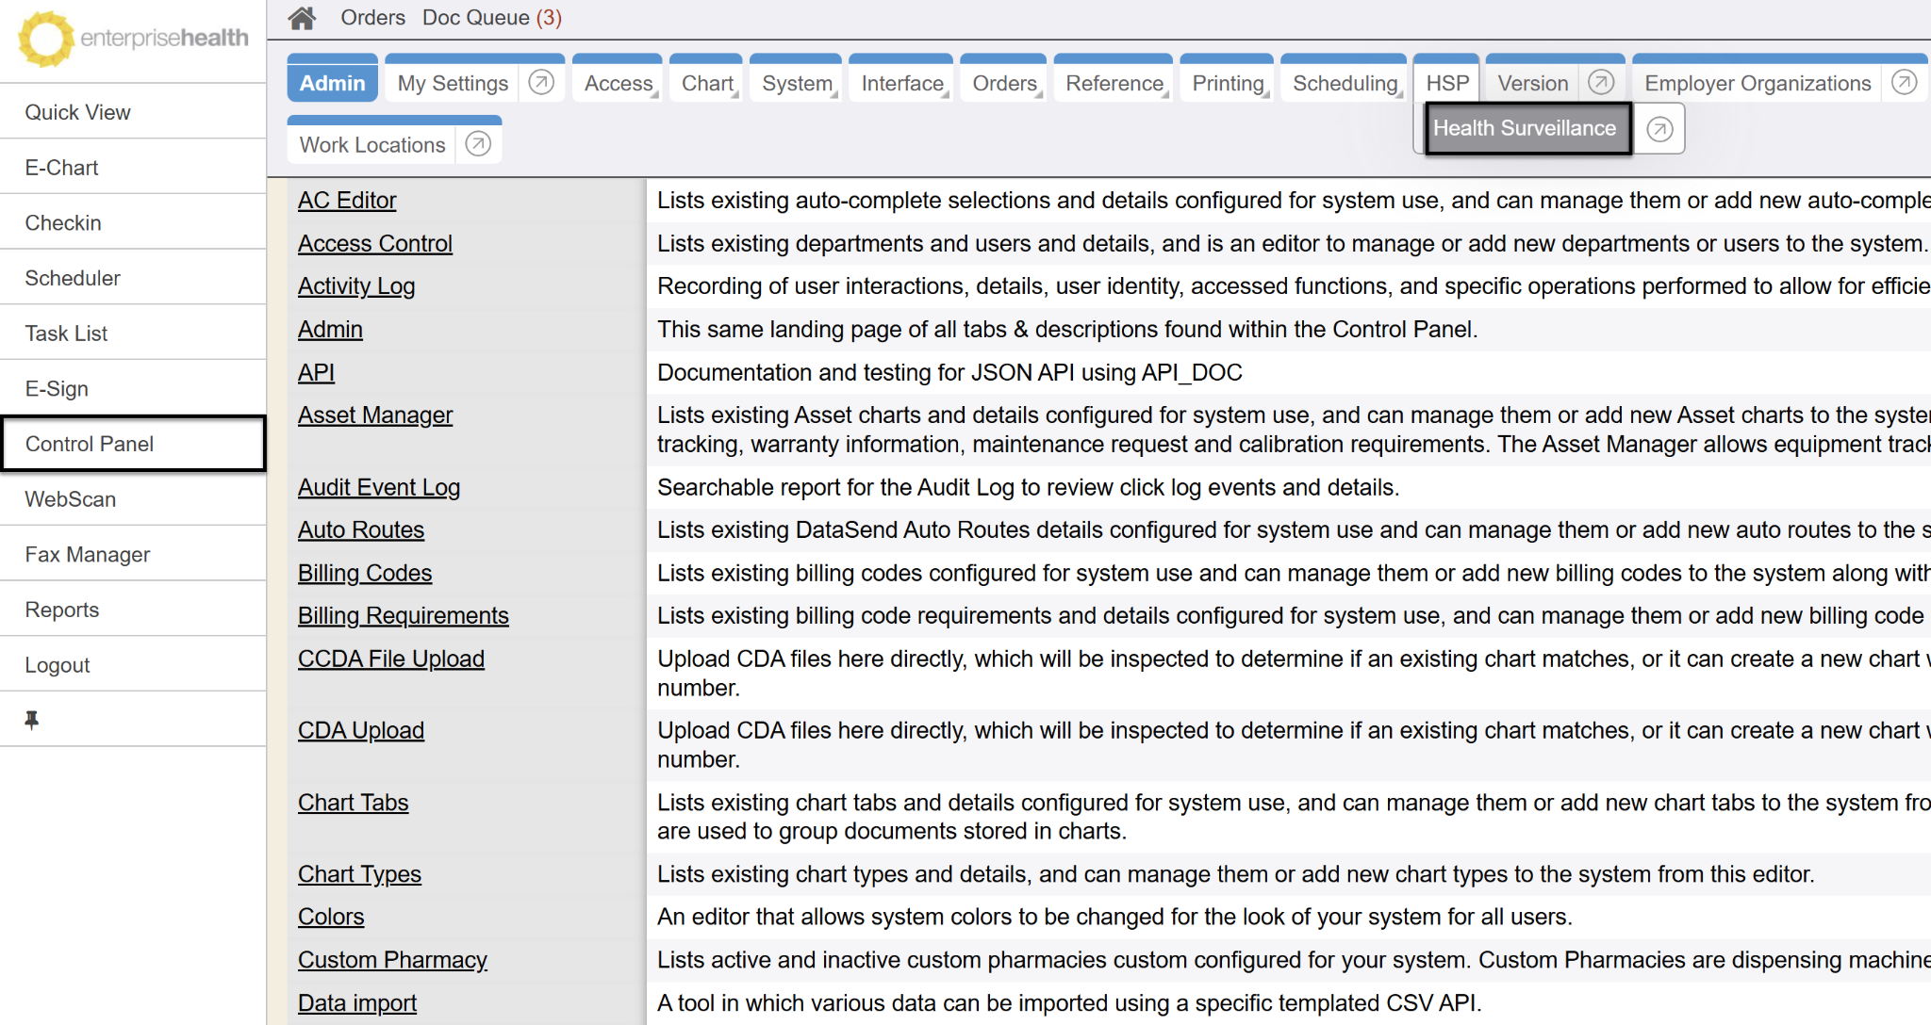1931x1025 pixels.
Task: Click the enterprisehealth logo
Action: [132, 39]
